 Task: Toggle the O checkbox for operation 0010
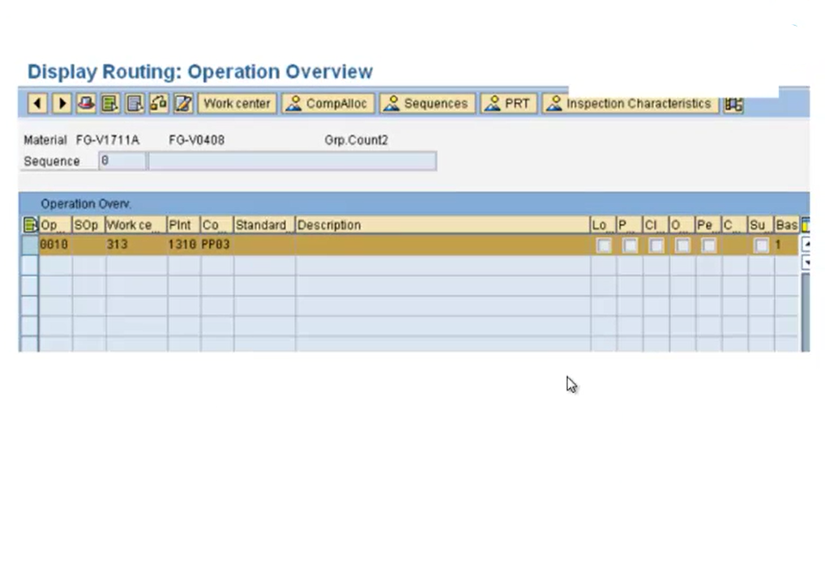click(682, 246)
